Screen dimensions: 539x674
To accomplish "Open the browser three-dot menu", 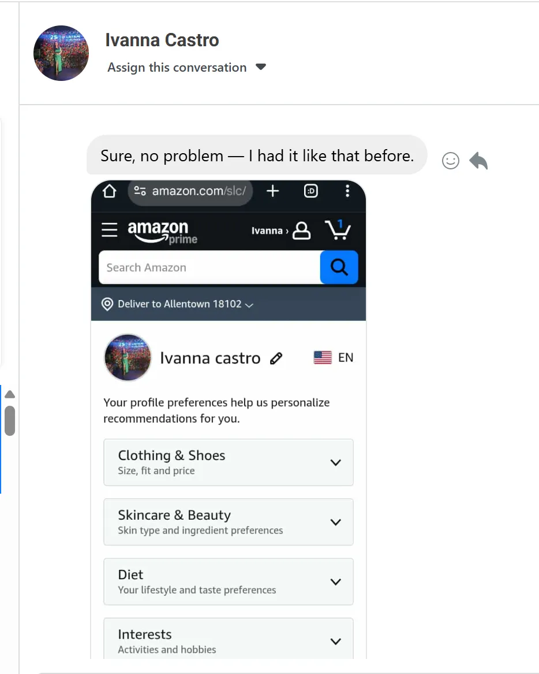I will (x=347, y=191).
